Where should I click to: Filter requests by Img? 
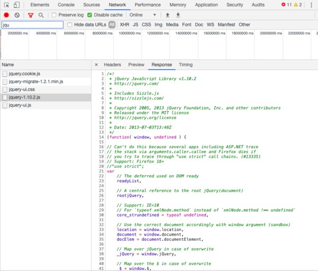158,25
